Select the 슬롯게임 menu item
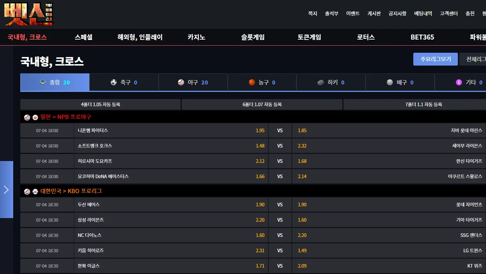 click(253, 37)
